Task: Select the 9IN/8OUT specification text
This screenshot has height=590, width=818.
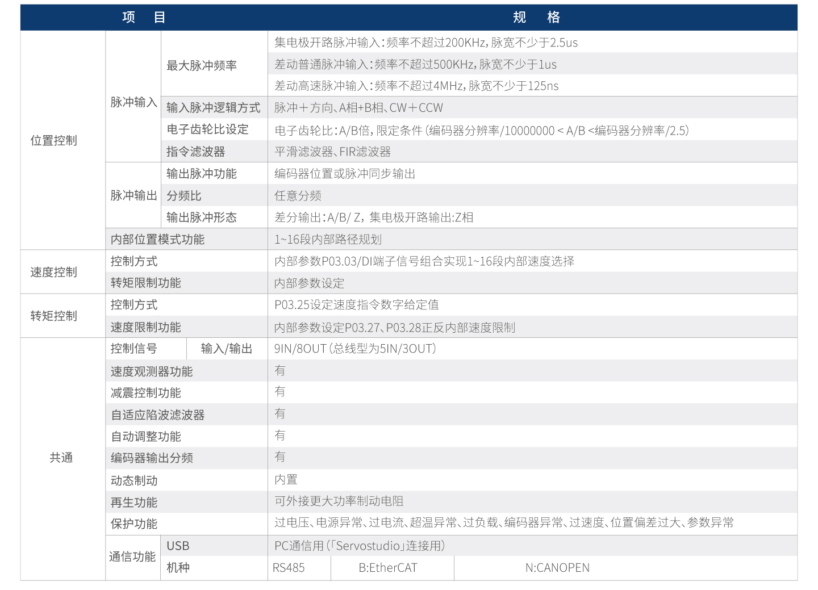Action: coord(355,349)
